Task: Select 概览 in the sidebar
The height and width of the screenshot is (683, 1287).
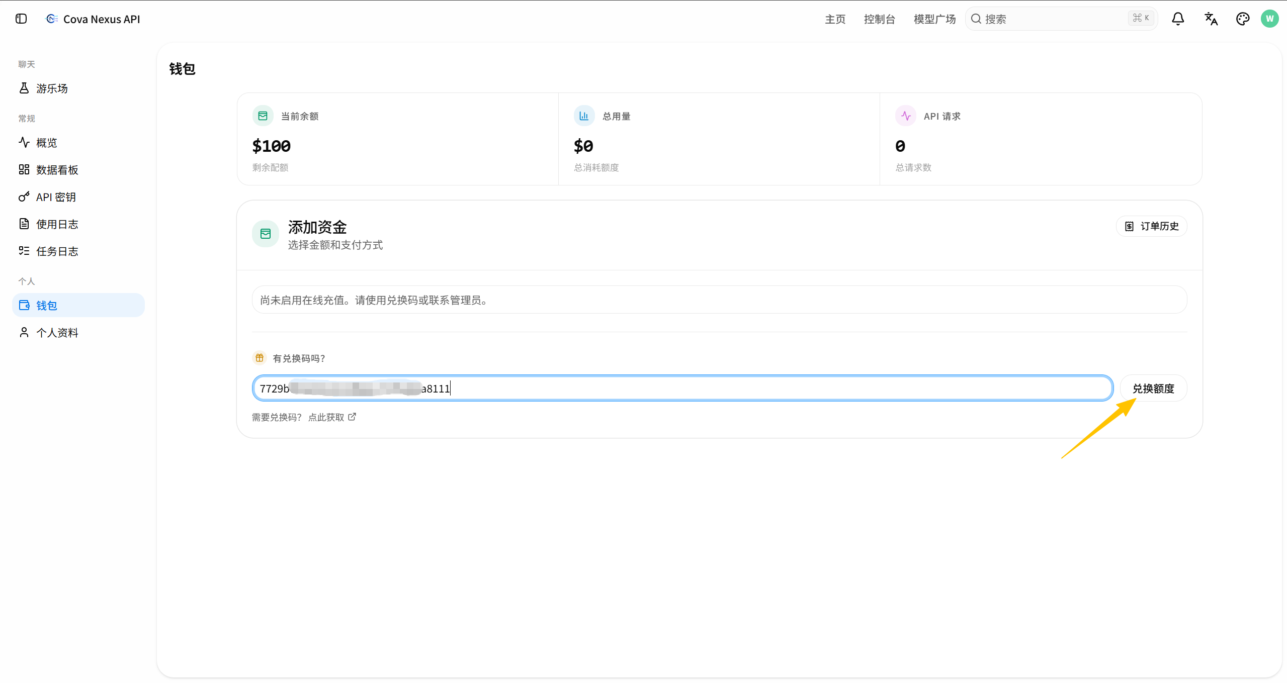Action: pyautogui.click(x=78, y=143)
